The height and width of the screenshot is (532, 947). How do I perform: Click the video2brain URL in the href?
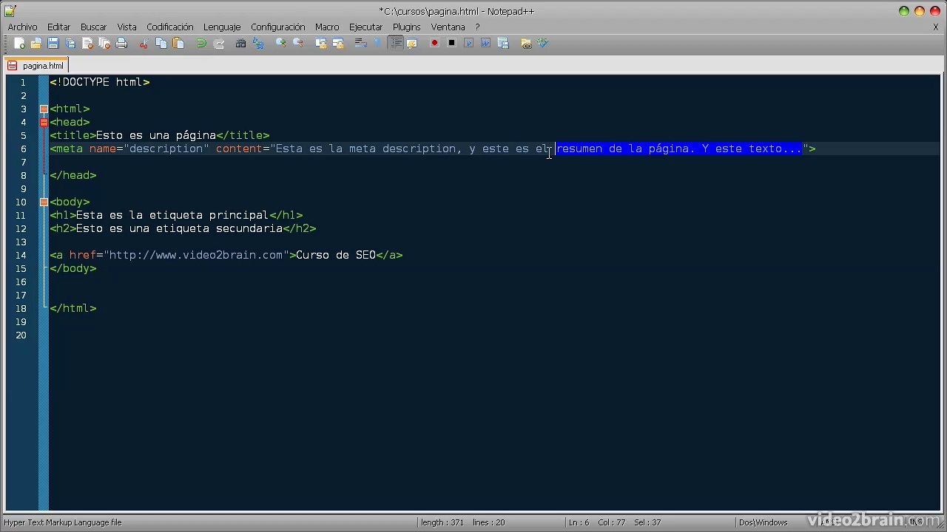[196, 255]
